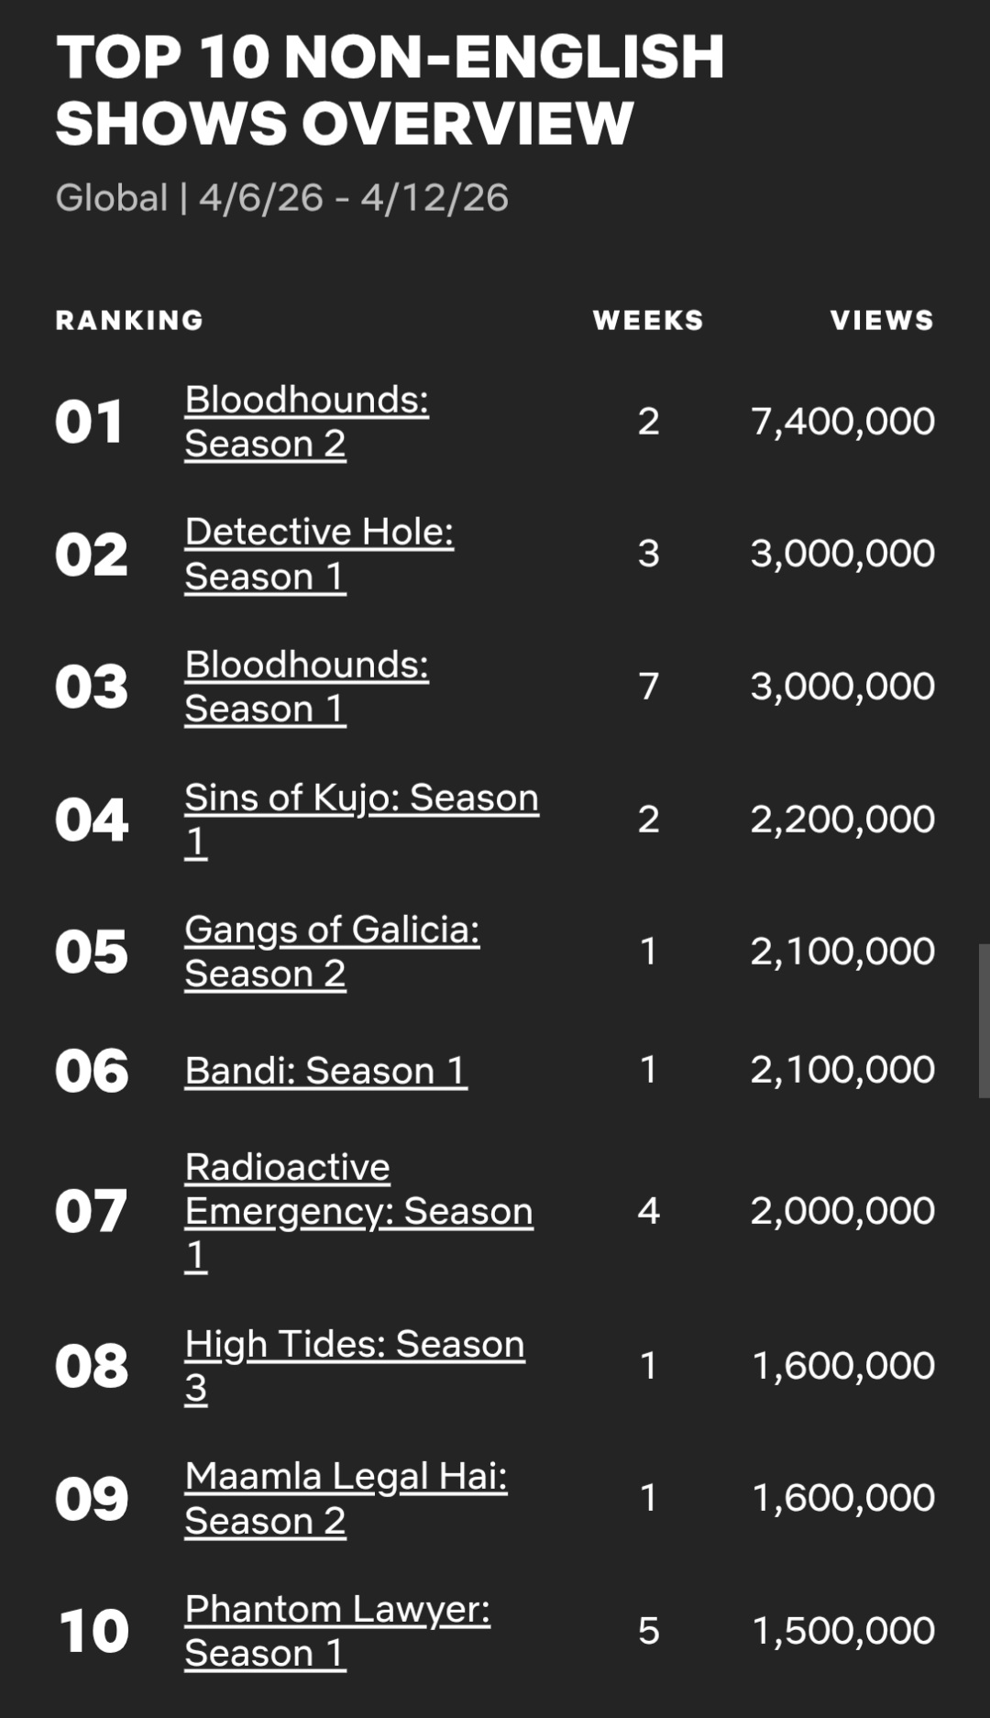The height and width of the screenshot is (1718, 990).
Task: Click the page scrollbar thumb
Action: click(984, 1020)
